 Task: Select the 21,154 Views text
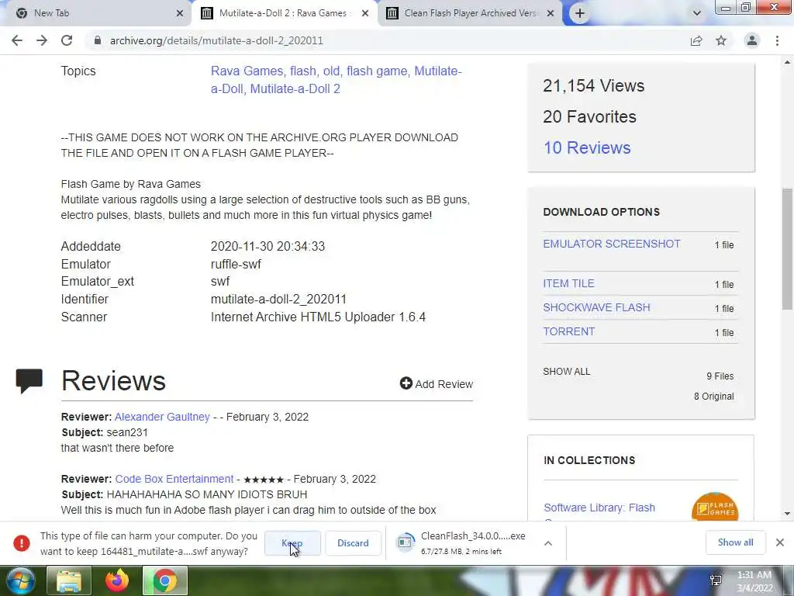(x=593, y=85)
